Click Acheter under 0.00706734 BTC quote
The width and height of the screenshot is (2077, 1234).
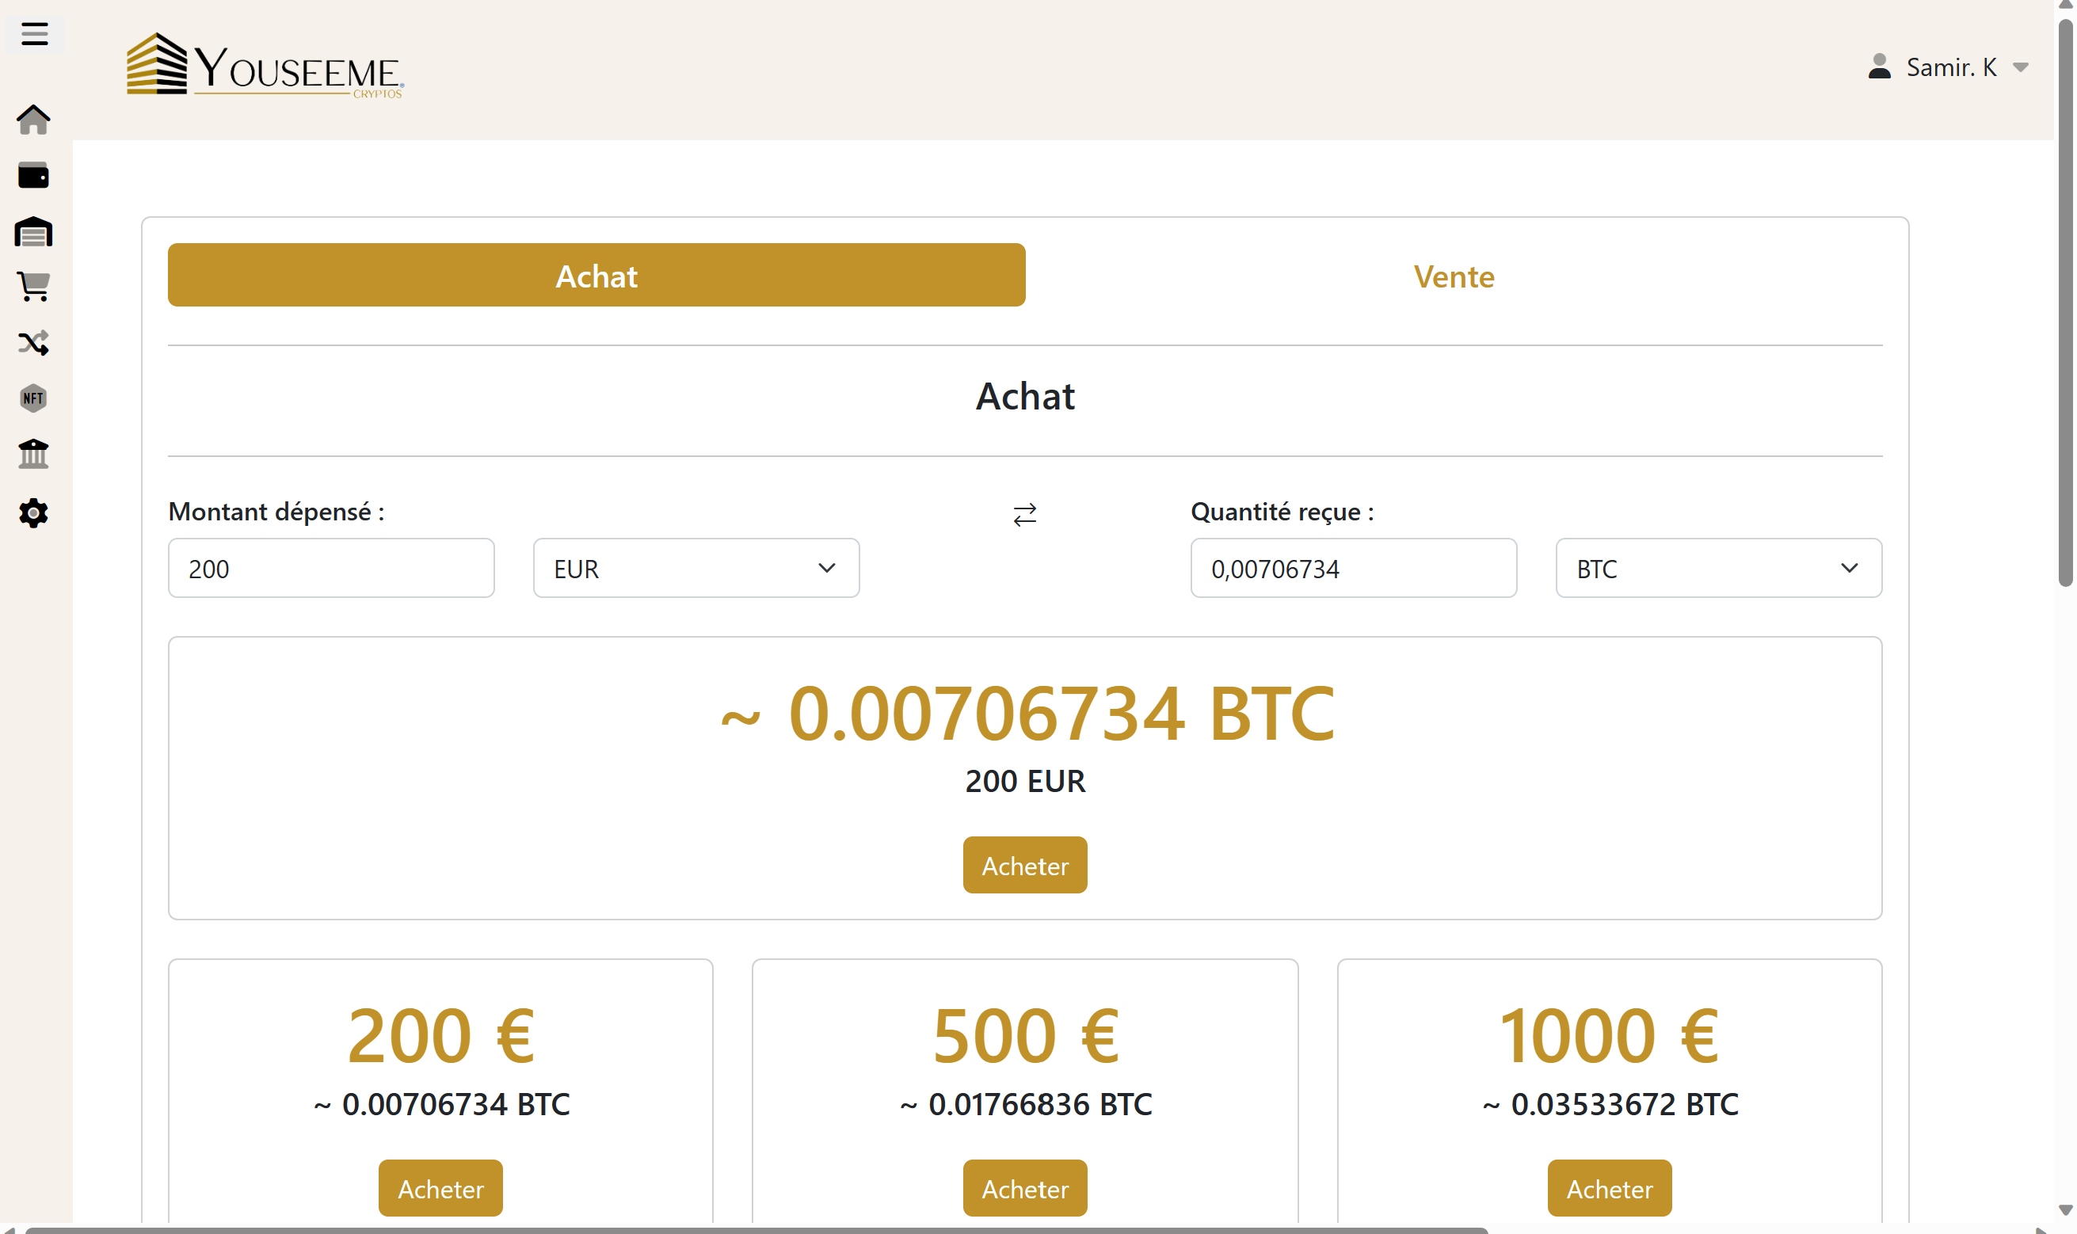click(x=1025, y=865)
